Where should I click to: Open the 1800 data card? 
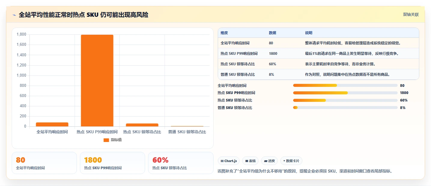112,163
